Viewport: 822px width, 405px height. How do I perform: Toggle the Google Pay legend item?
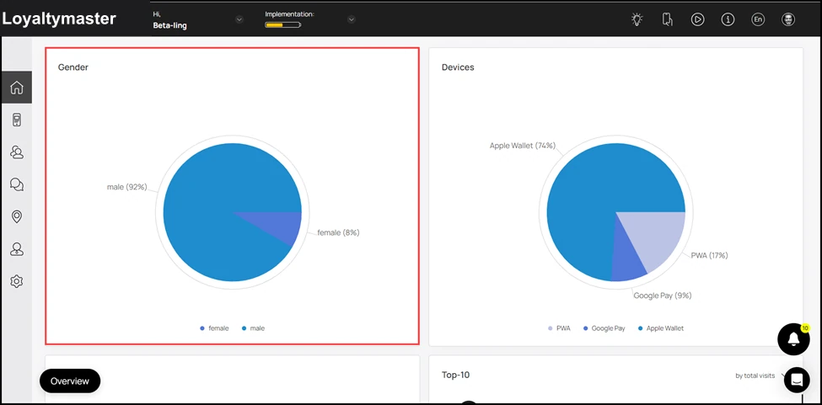pos(604,328)
